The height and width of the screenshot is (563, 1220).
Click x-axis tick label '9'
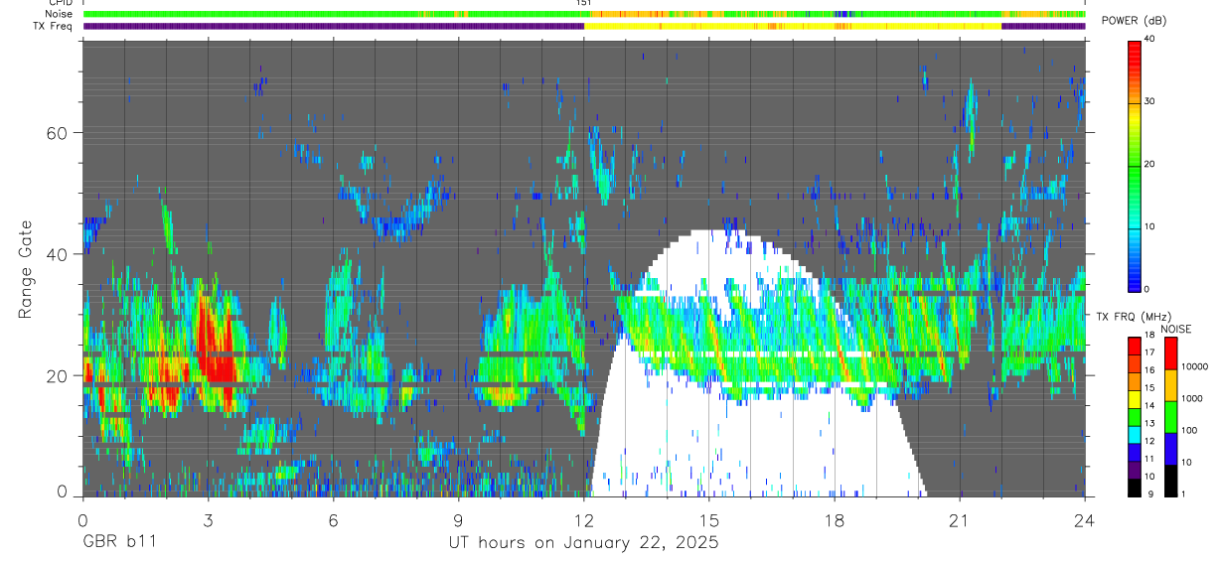pyautogui.click(x=458, y=519)
